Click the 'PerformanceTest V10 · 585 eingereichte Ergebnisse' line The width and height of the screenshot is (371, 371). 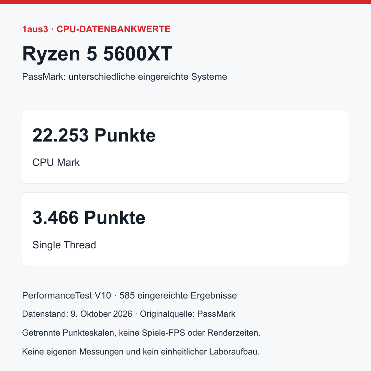130,295
